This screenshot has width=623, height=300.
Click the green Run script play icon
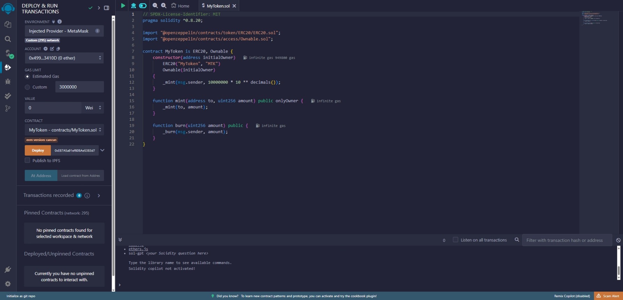pos(123,6)
